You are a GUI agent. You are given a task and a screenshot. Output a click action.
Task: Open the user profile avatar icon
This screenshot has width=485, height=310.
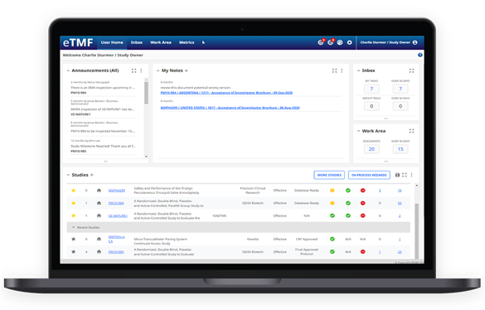tap(415, 42)
